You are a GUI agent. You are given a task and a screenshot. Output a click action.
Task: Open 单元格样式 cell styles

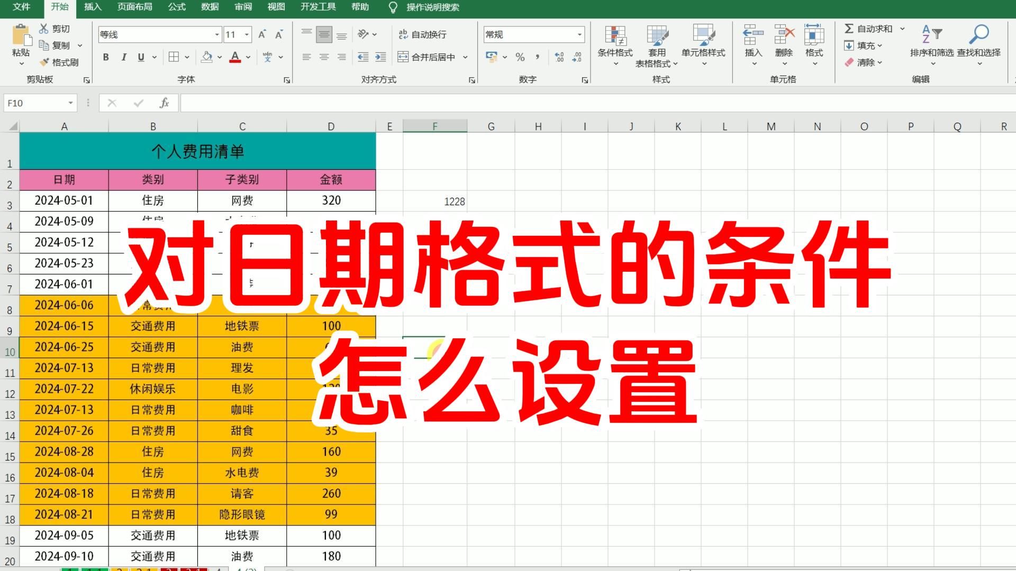703,45
